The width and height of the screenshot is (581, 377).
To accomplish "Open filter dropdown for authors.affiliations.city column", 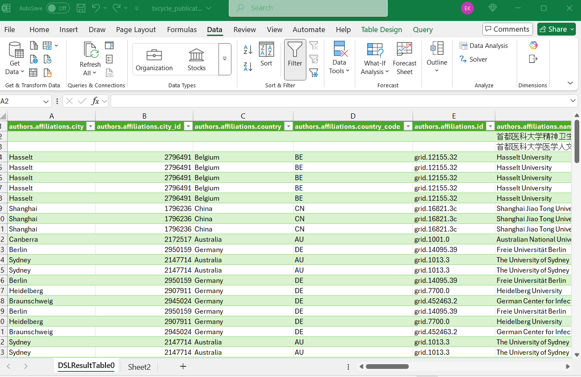I will (x=90, y=126).
